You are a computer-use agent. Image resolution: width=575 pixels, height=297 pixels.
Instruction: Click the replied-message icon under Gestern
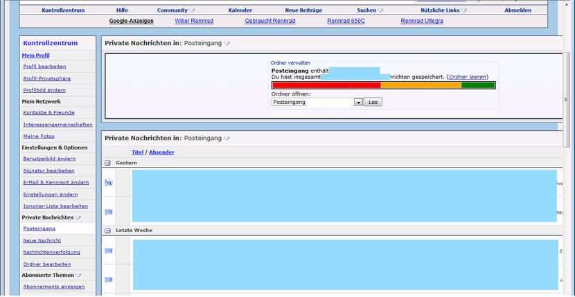point(108,183)
